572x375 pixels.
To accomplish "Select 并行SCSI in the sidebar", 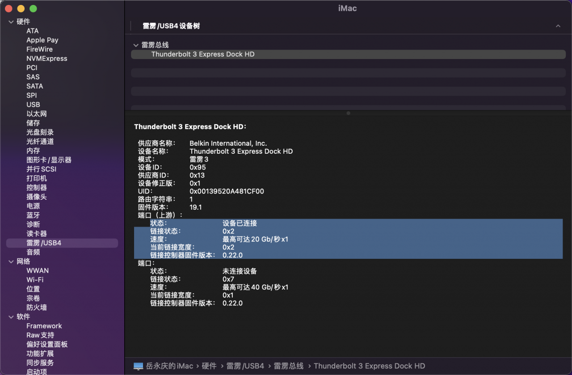I will (x=42, y=169).
